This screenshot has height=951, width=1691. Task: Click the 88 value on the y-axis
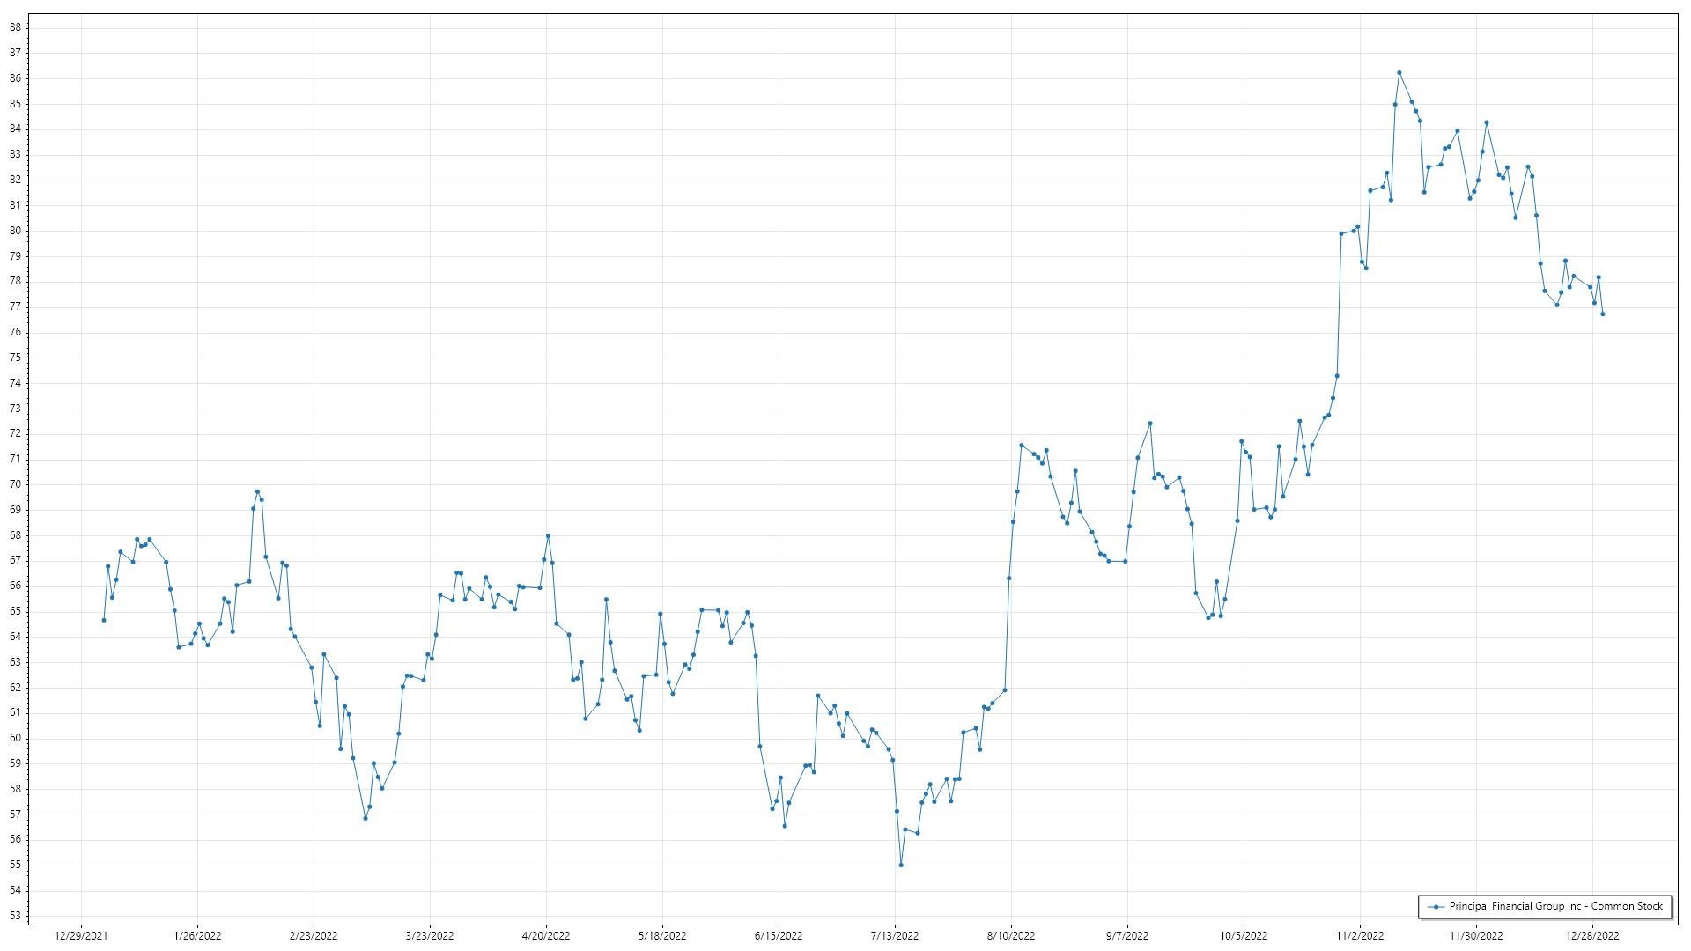coord(16,27)
